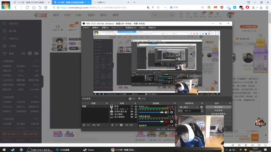Viewport: 271px width, 152px height.
Task: Toggle visibility of the text (GDI+) source
Action: [132, 109]
